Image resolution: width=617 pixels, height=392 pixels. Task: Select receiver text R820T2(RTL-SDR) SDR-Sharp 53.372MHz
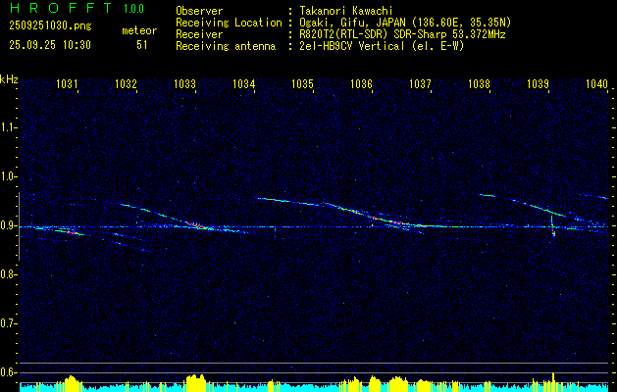click(x=402, y=34)
